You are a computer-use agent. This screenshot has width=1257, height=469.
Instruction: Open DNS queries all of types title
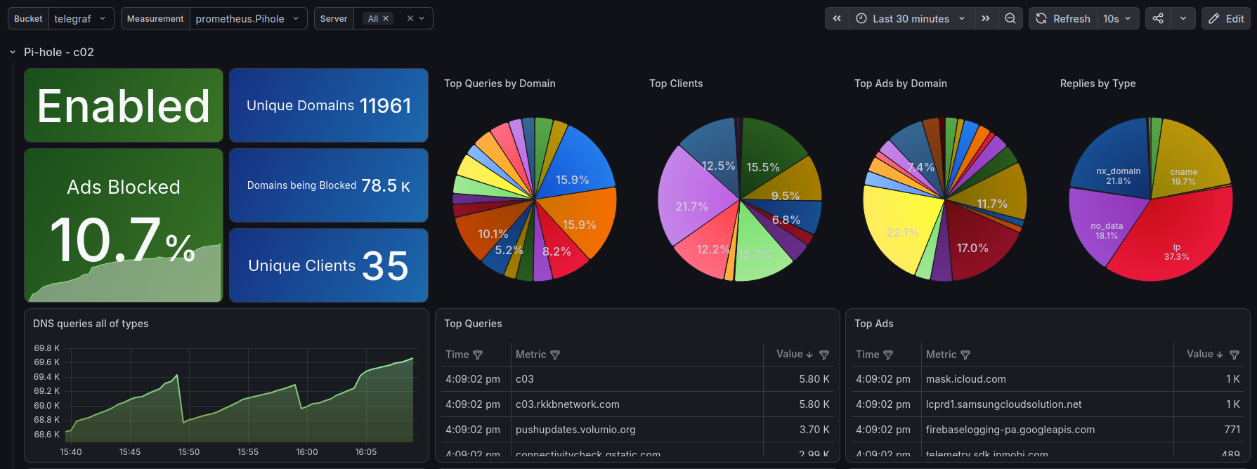pyautogui.click(x=91, y=324)
